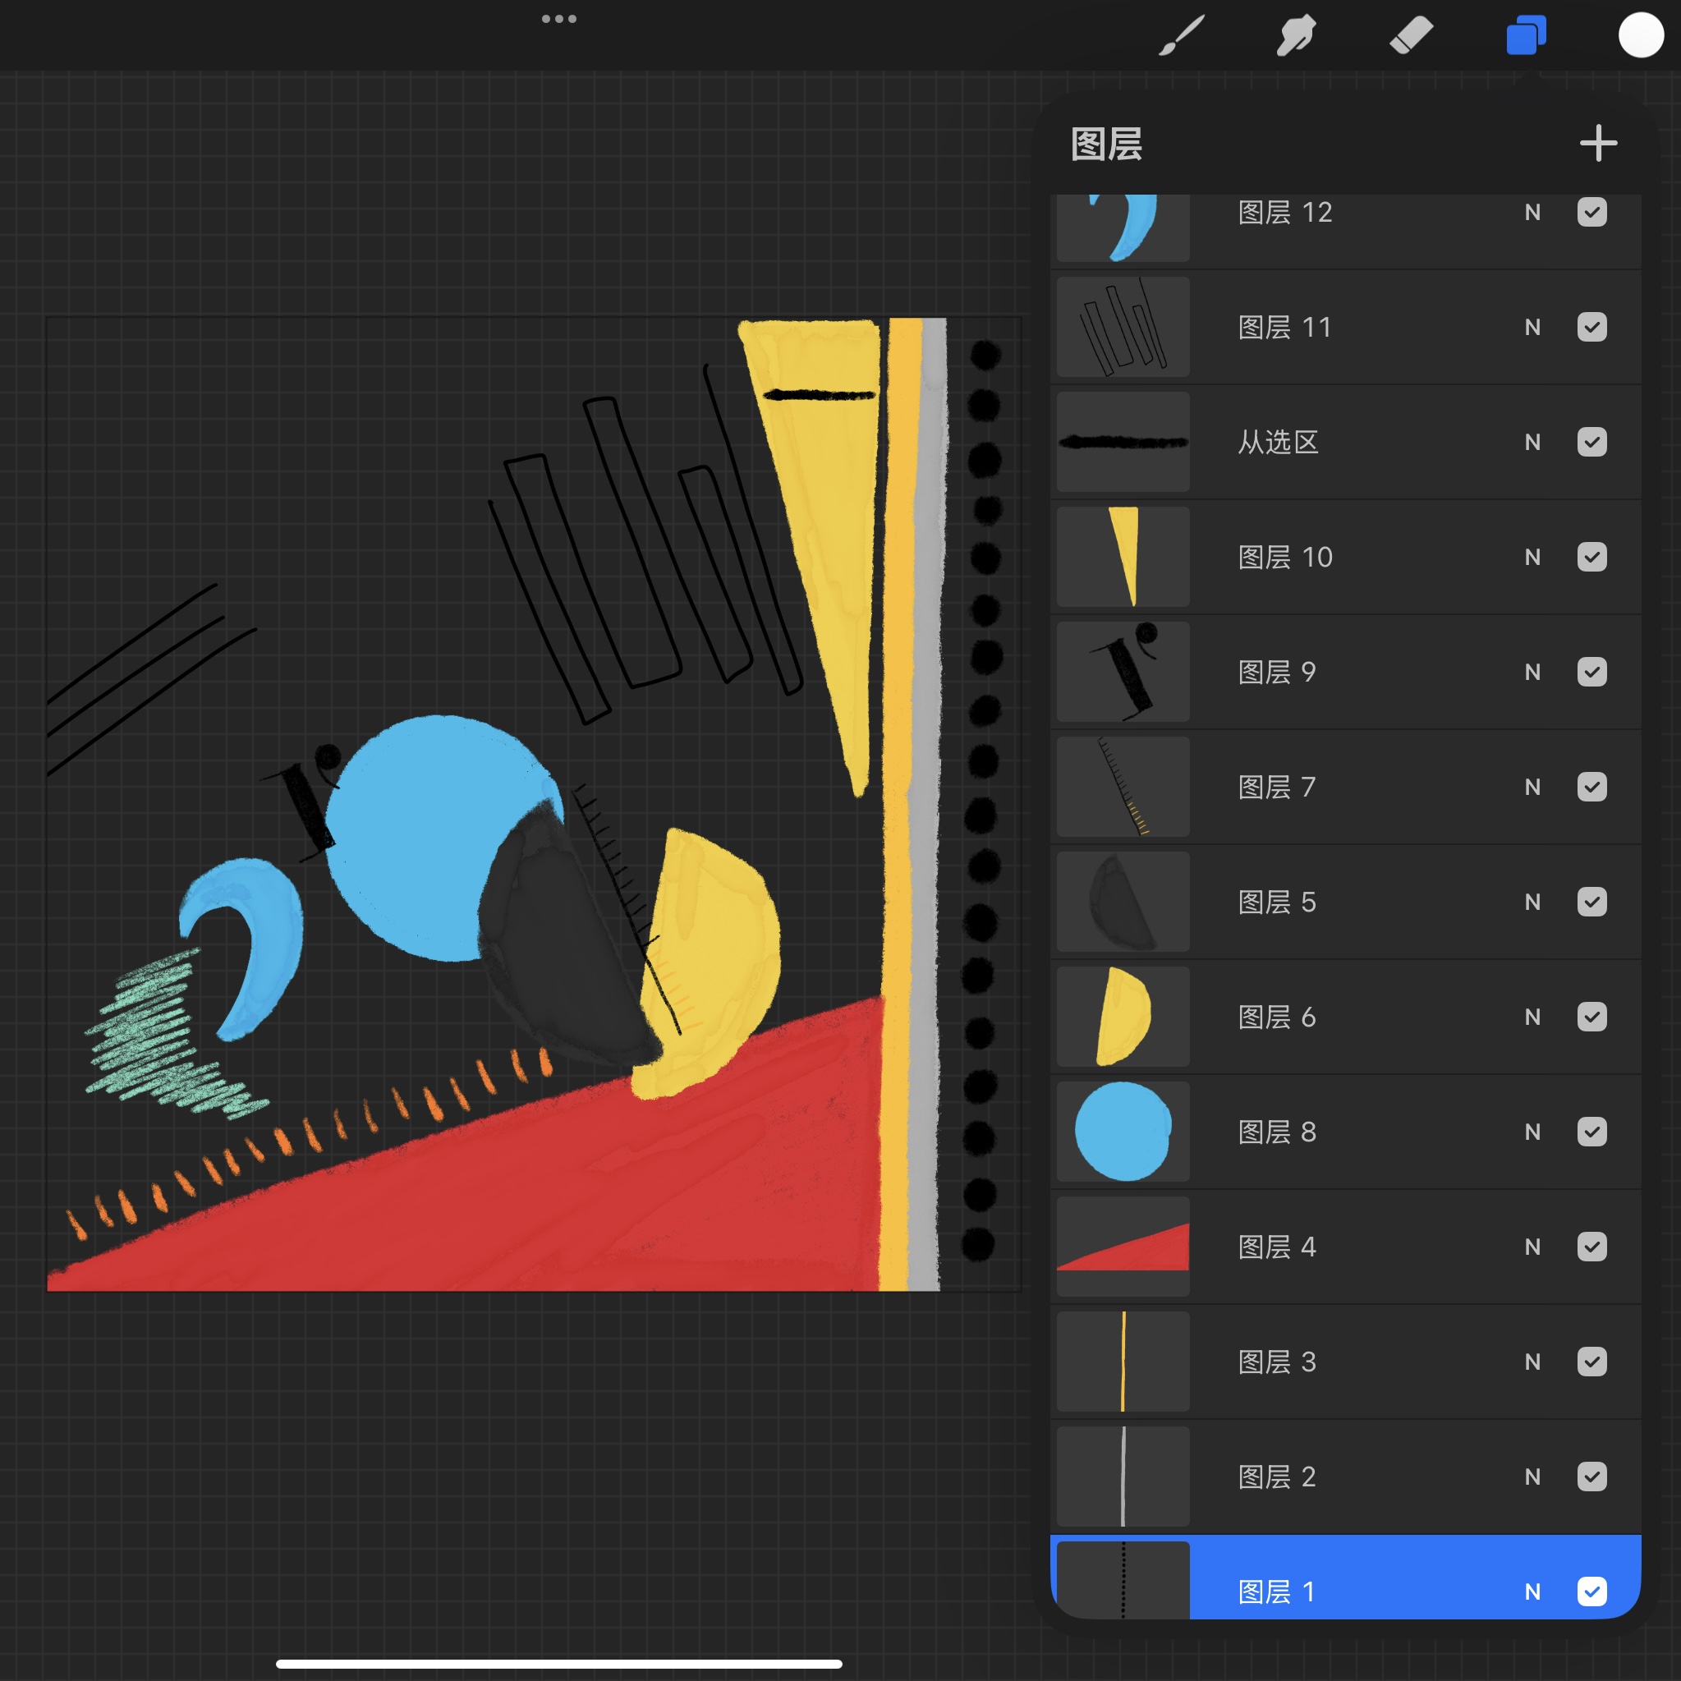1681x1681 pixels.
Task: Open blend mode N for 图层 10
Action: point(1532,557)
